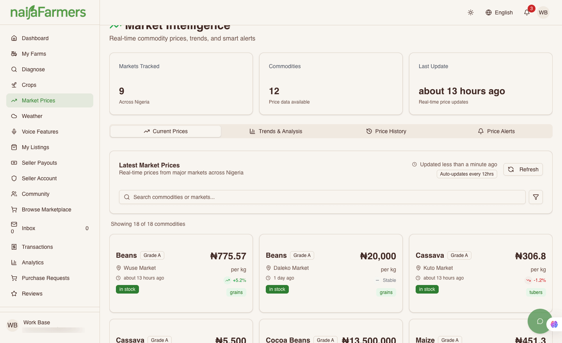Open the English language selector
Image resolution: width=562 pixels, height=343 pixels.
(499, 12)
